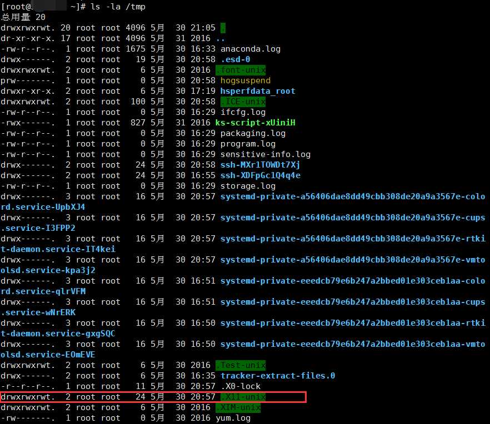
Task: Select the yum.log file name
Action: click(233, 418)
